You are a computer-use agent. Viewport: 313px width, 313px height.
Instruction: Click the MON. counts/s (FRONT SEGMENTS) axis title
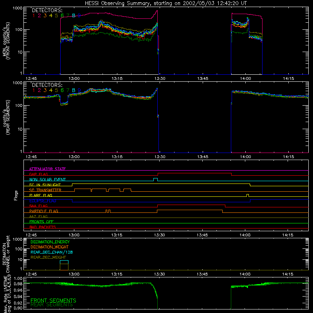[x=6, y=41]
